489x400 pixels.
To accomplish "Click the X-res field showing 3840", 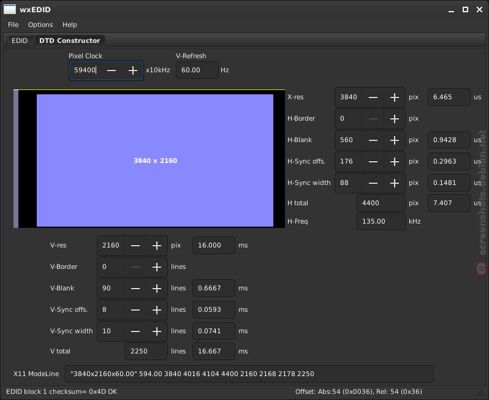I will pyautogui.click(x=349, y=97).
